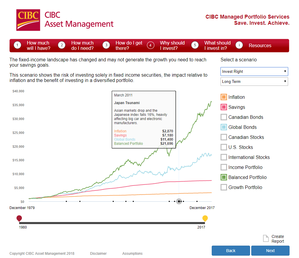This screenshot has width=299, height=258.
Task: Switch to 'What should I invest in?' tab
Action: click(217, 46)
